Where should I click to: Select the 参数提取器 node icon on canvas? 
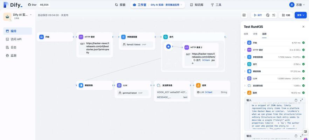[123, 37]
